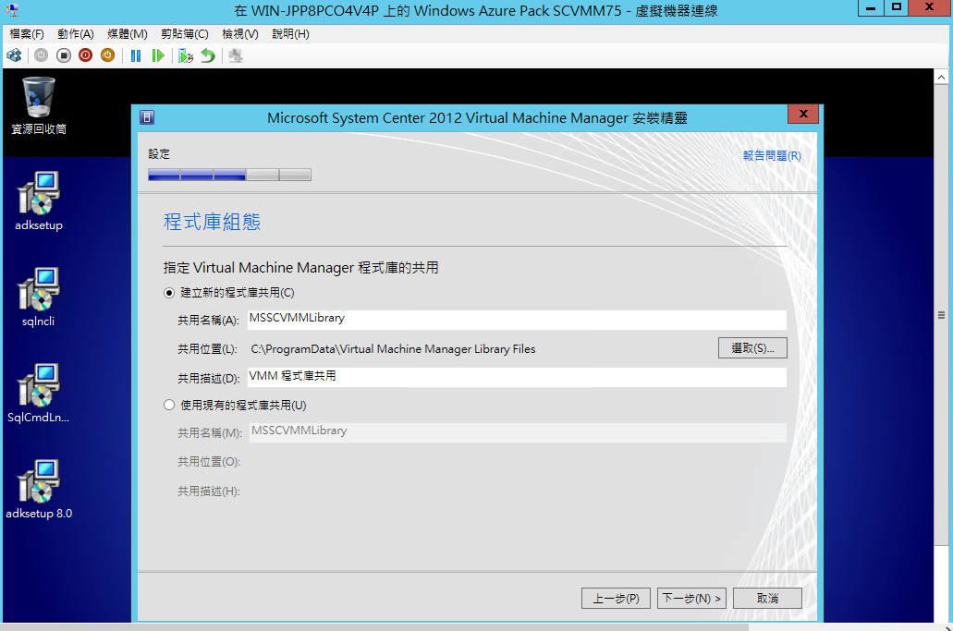Click the Checkpoint toolbar icon

pyautogui.click(x=186, y=55)
